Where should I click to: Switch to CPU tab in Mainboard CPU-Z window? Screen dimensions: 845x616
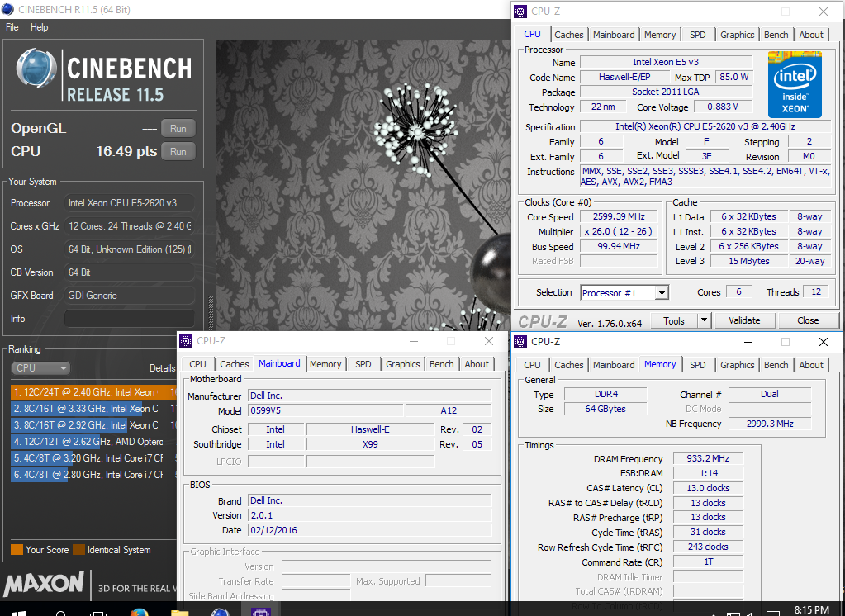(197, 364)
